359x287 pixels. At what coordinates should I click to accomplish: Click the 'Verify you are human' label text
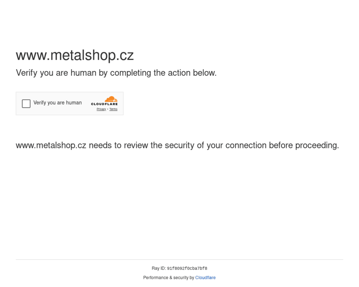[57, 103]
